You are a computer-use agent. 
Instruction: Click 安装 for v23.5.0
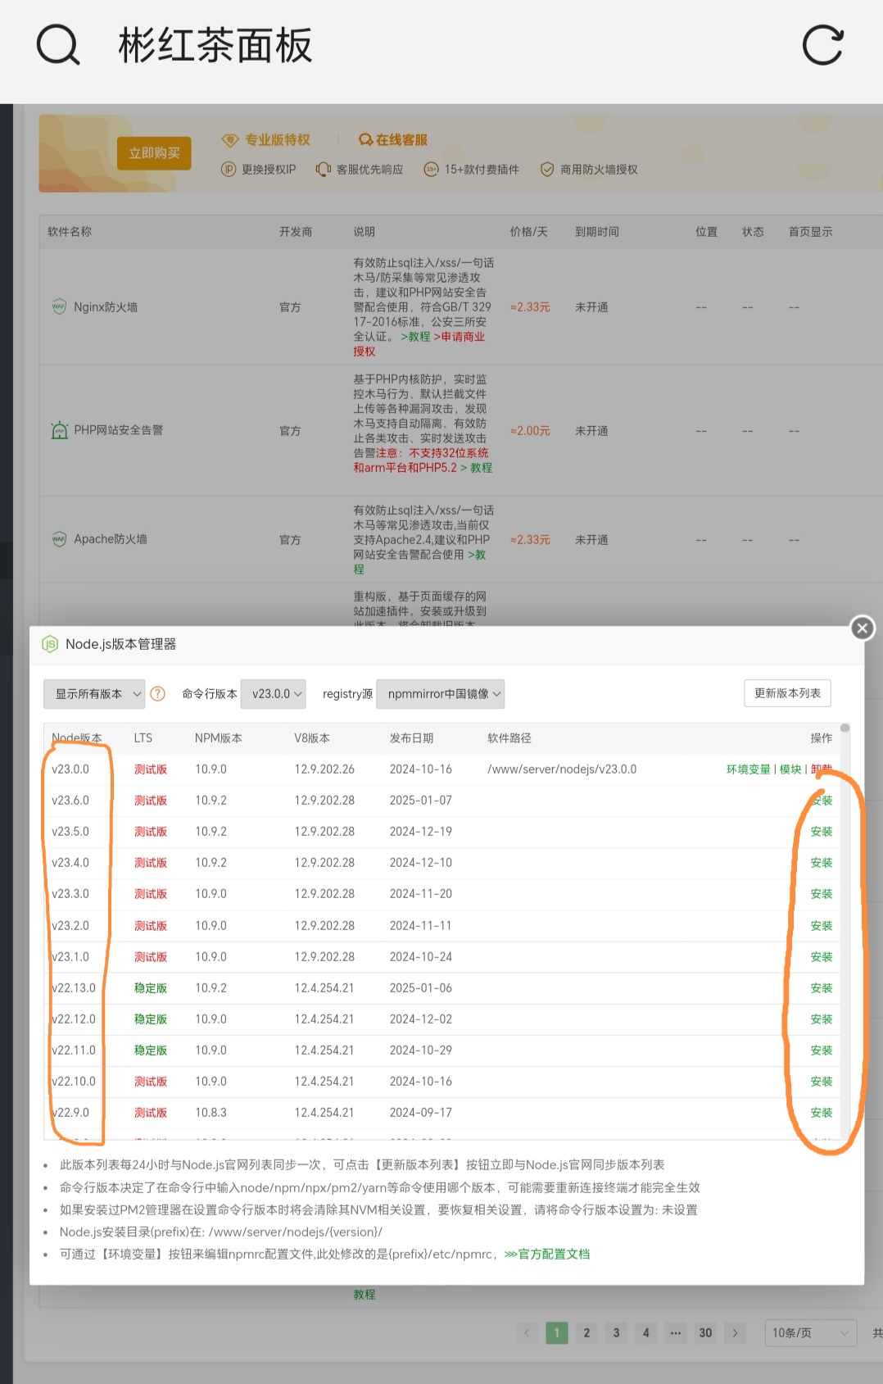pyautogui.click(x=822, y=832)
